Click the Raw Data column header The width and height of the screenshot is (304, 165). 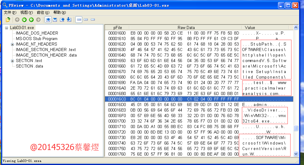[186, 28]
